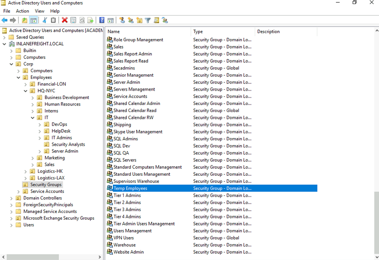Image resolution: width=379 pixels, height=260 pixels.
Task: Open Help via the question mark icon
Action: click(x=102, y=20)
